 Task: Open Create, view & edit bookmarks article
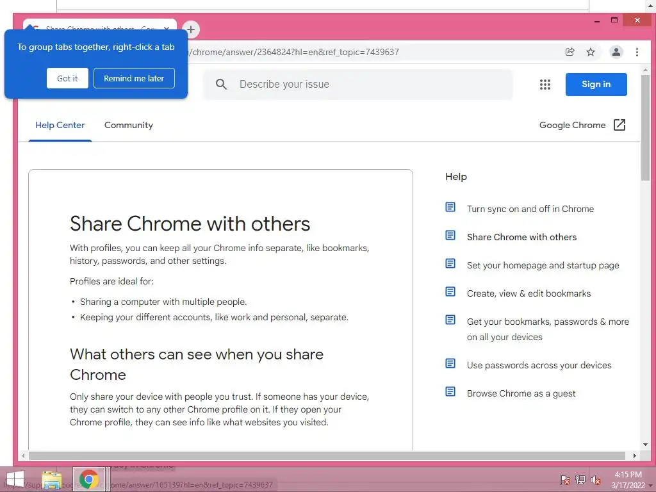[529, 293]
